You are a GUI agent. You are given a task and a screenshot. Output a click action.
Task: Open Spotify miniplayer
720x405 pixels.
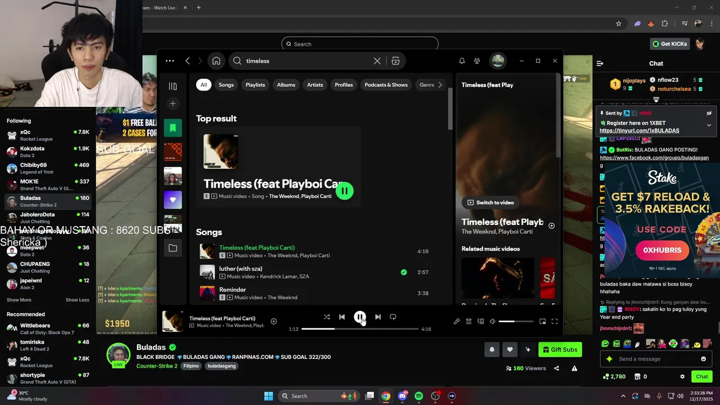click(x=542, y=321)
